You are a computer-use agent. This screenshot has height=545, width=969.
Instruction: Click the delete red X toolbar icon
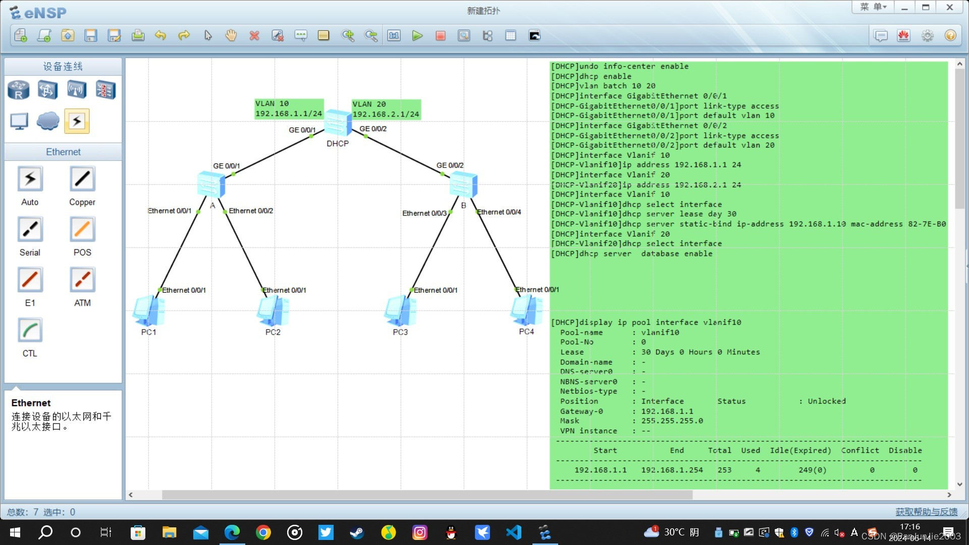click(254, 36)
